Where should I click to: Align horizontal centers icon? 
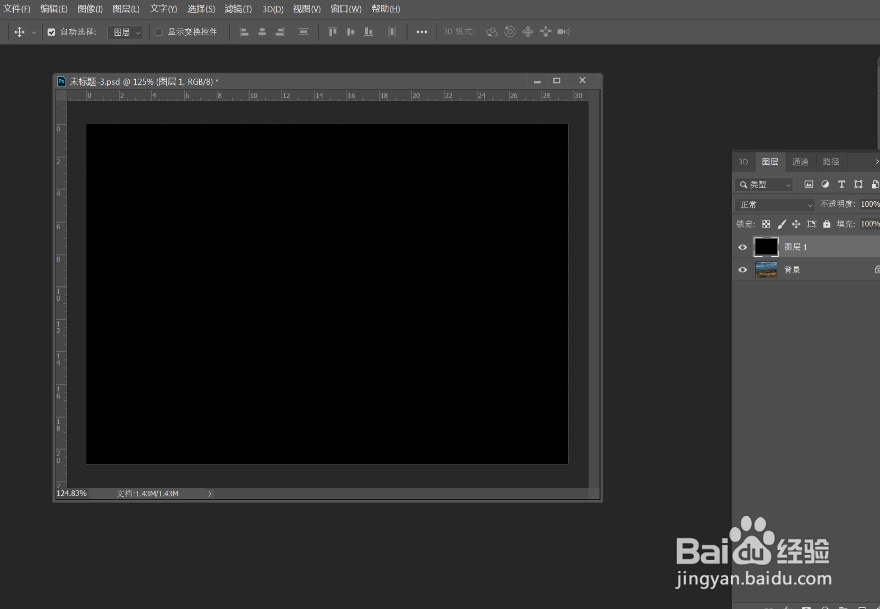pos(262,32)
